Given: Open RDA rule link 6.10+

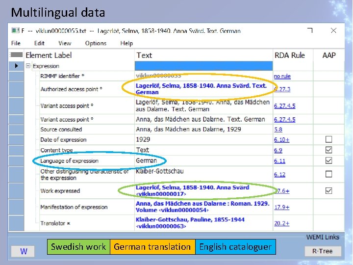Looking at the screenshot, I should [281, 140].
